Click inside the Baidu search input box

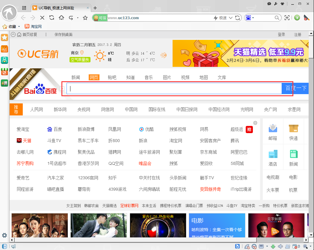[x=174, y=88]
